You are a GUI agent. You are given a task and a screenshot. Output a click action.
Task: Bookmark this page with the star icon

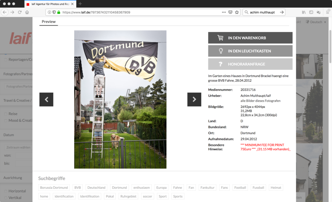(x=237, y=12)
